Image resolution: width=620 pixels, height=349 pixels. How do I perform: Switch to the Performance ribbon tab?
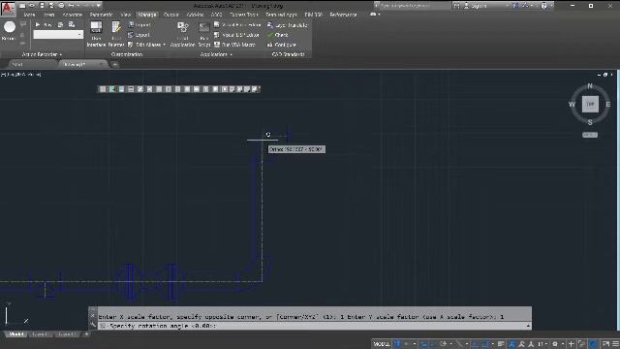(343, 15)
